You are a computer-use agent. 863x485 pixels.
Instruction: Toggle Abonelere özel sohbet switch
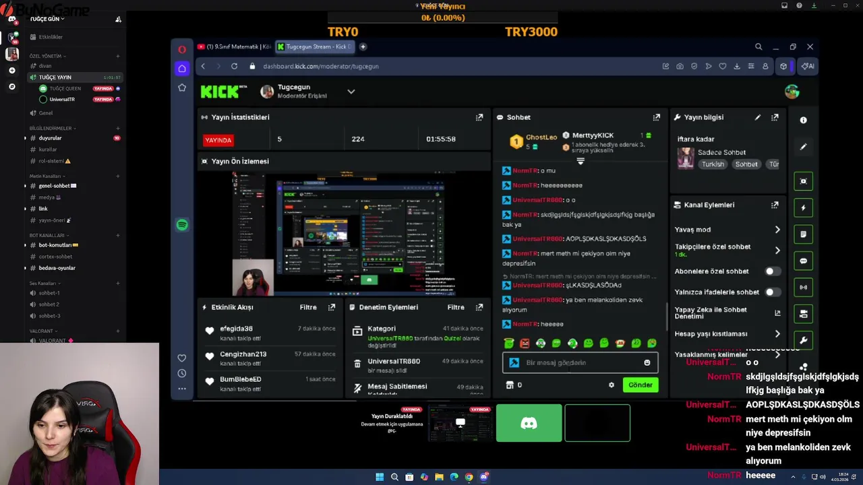pyautogui.click(x=773, y=271)
